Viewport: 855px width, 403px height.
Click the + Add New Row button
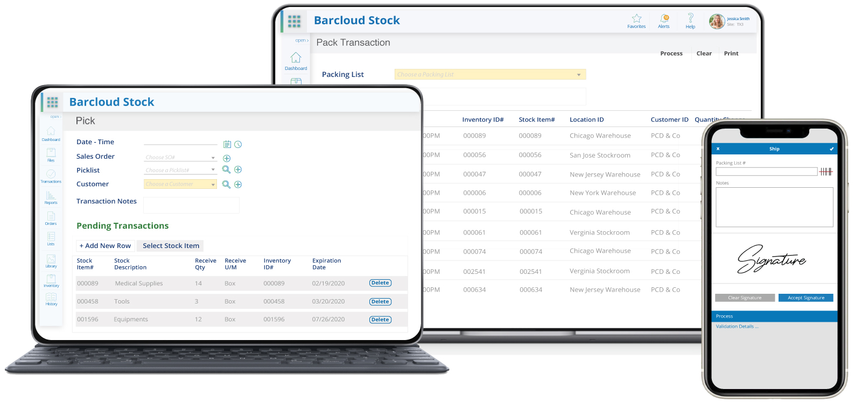coord(105,245)
